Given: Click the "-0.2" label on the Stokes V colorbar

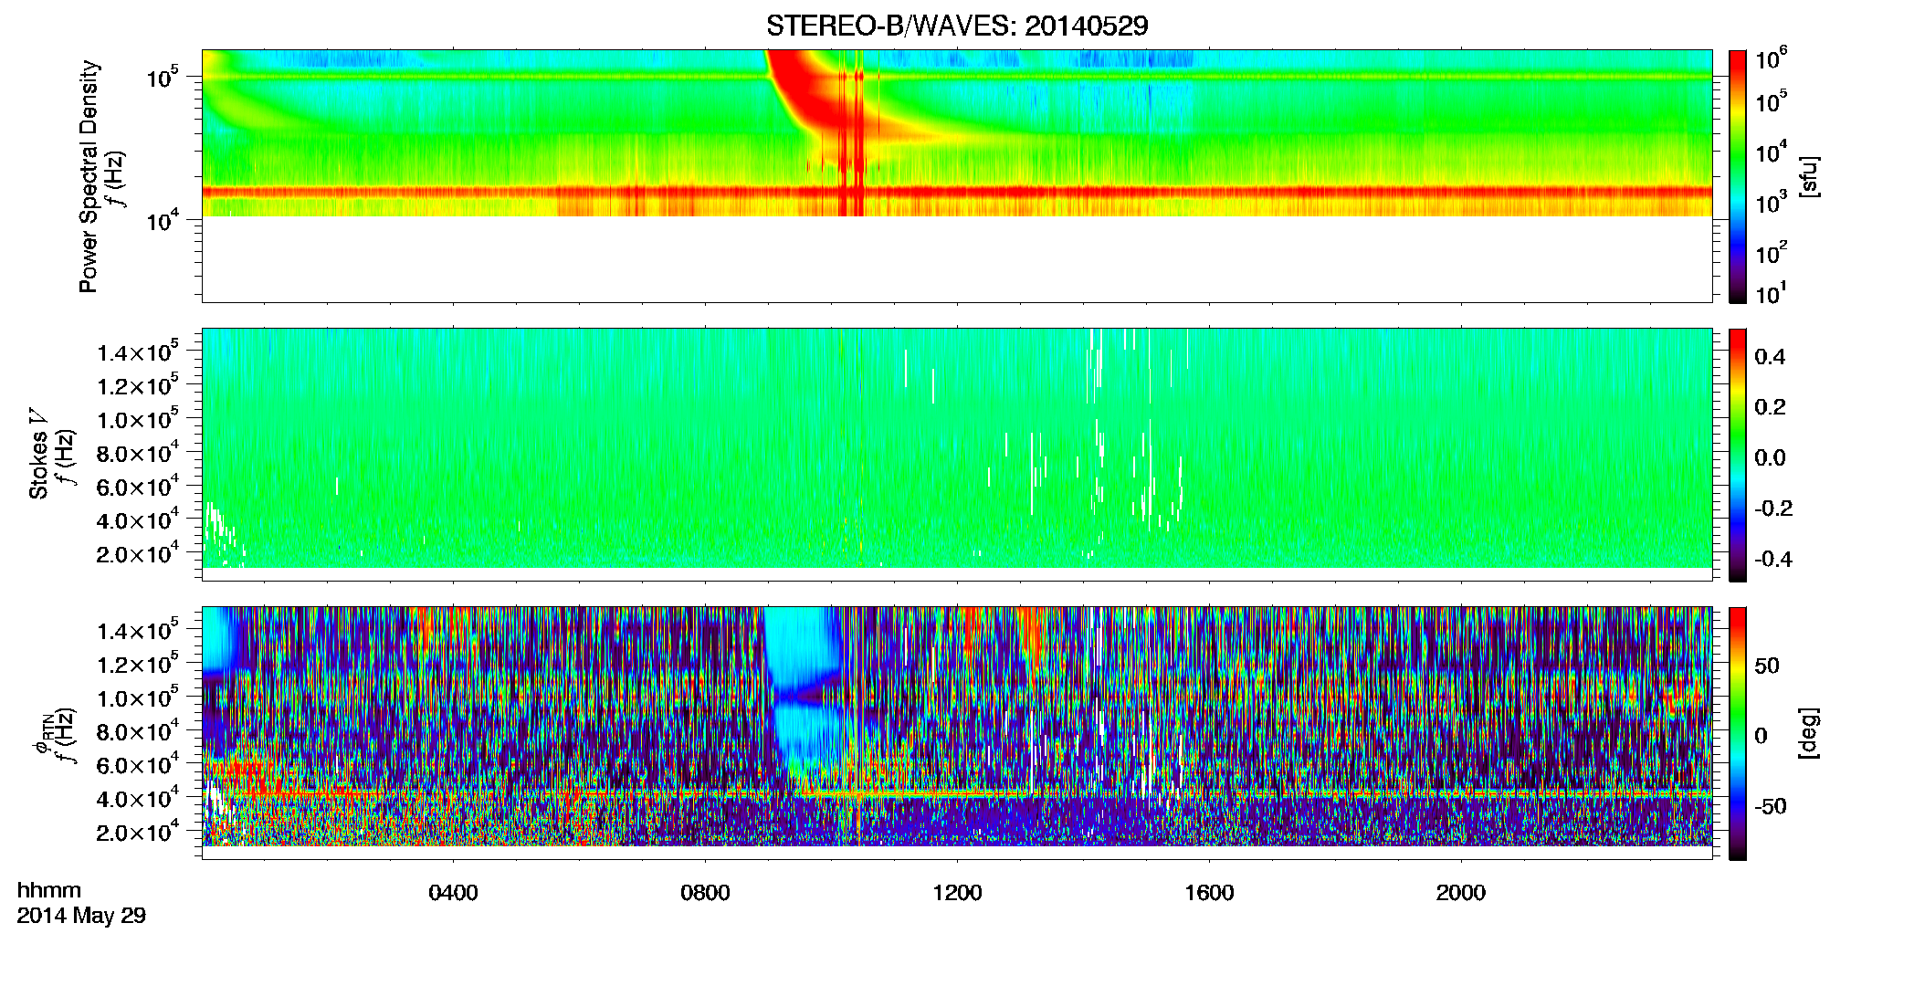Looking at the screenshot, I should click(x=1773, y=509).
